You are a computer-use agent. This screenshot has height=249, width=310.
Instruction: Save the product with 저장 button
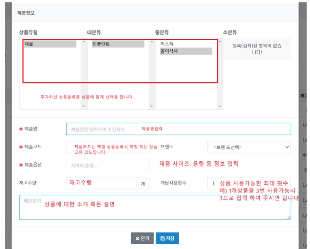[167, 238]
